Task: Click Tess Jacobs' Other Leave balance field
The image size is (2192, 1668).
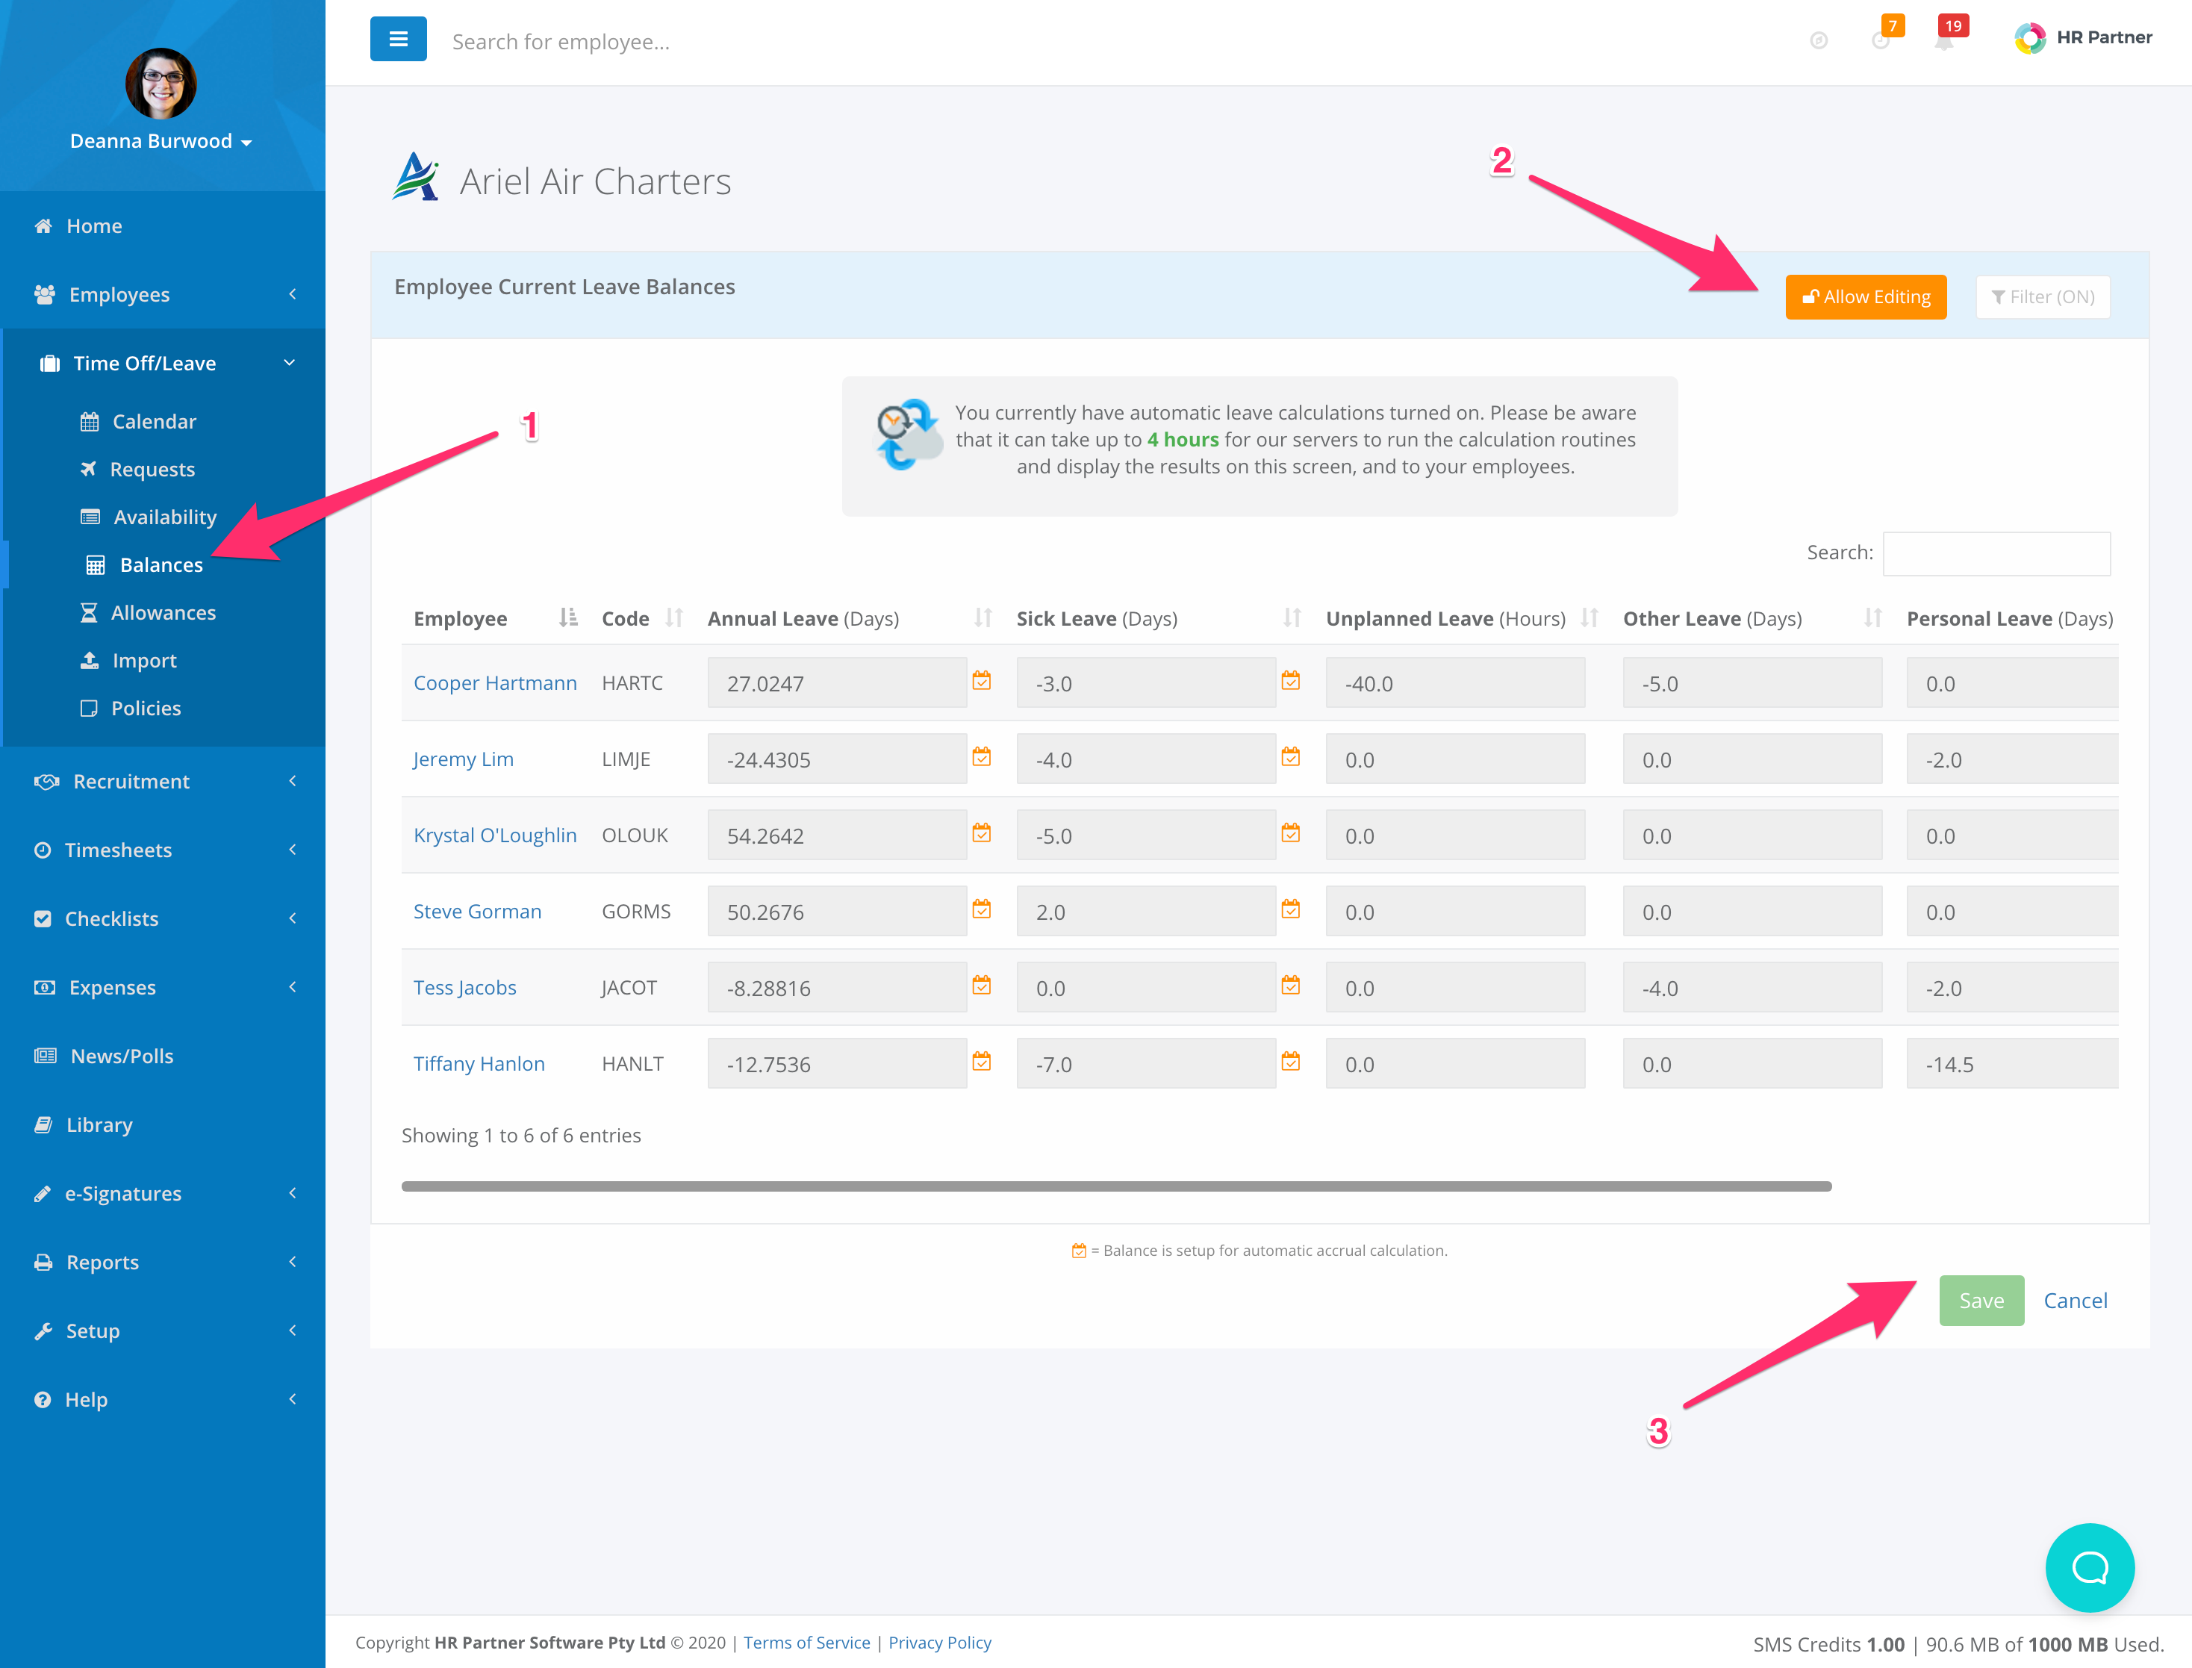Action: click(x=1752, y=988)
